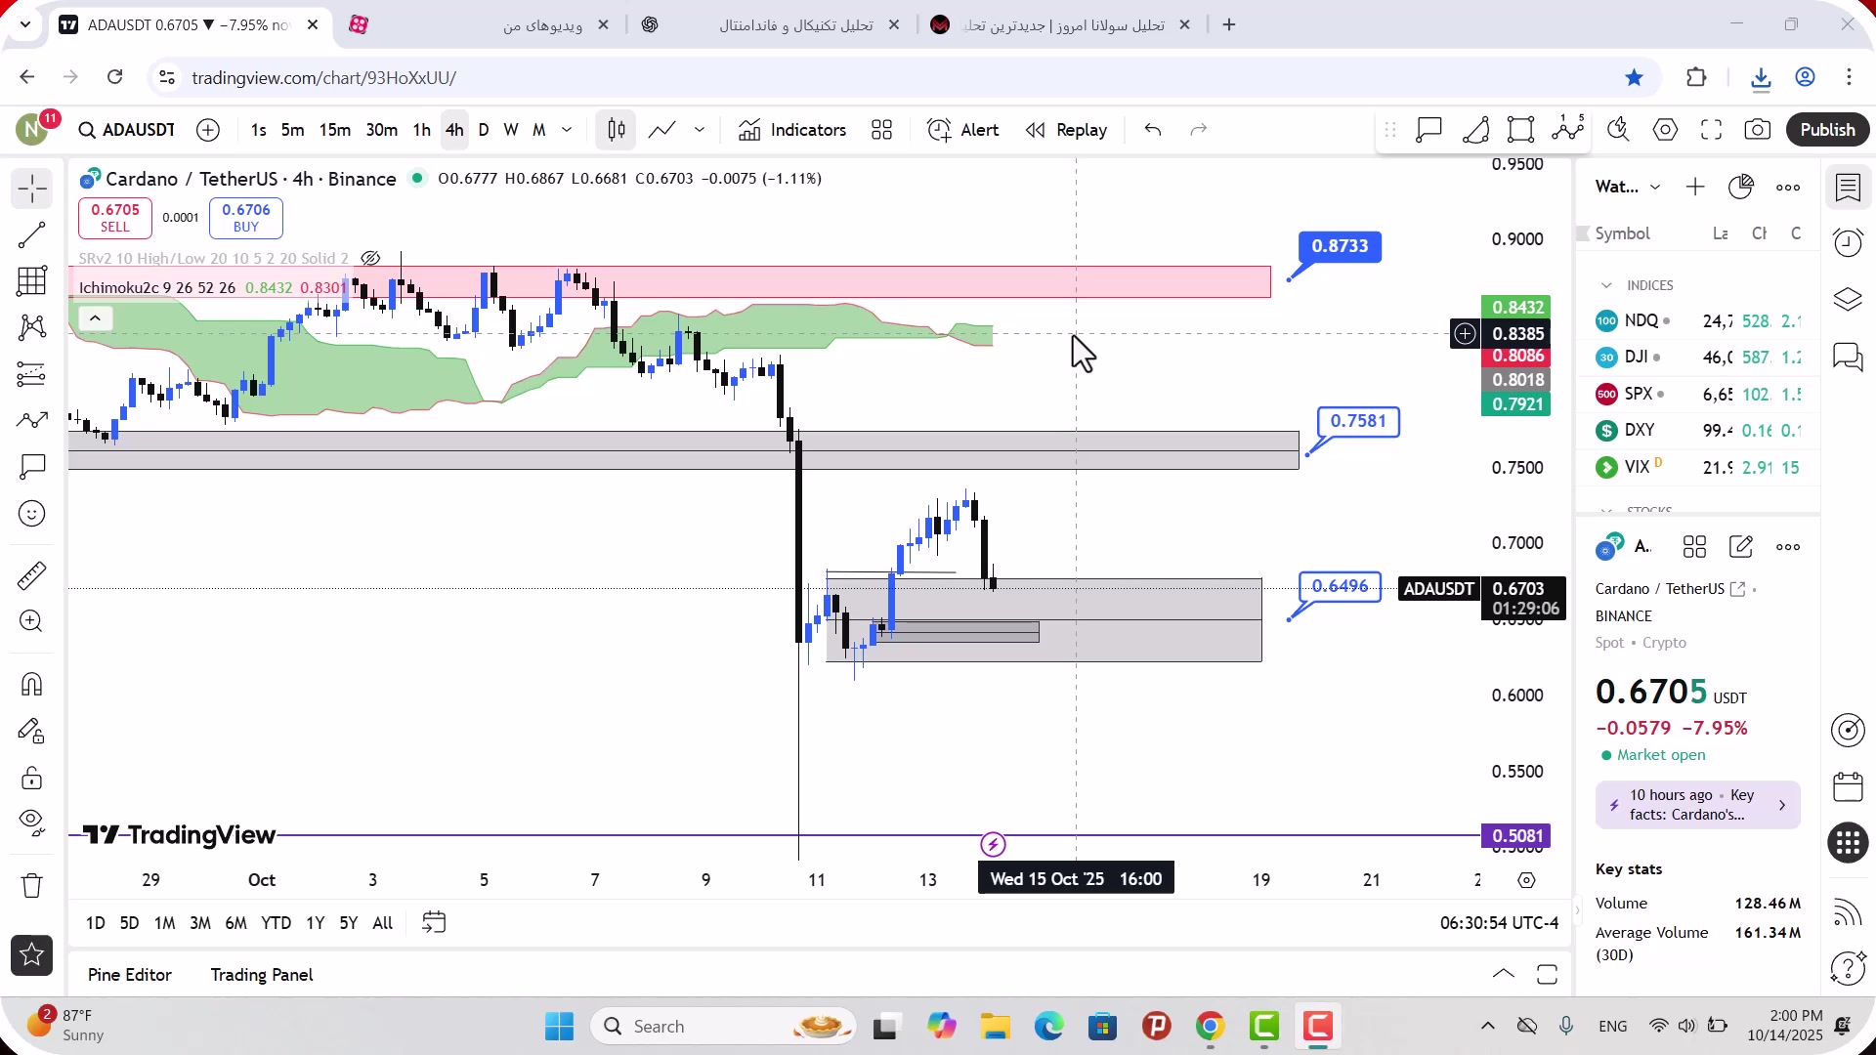Collapse the INDICES watchlist section
The height and width of the screenshot is (1055, 1876).
tap(1606, 285)
